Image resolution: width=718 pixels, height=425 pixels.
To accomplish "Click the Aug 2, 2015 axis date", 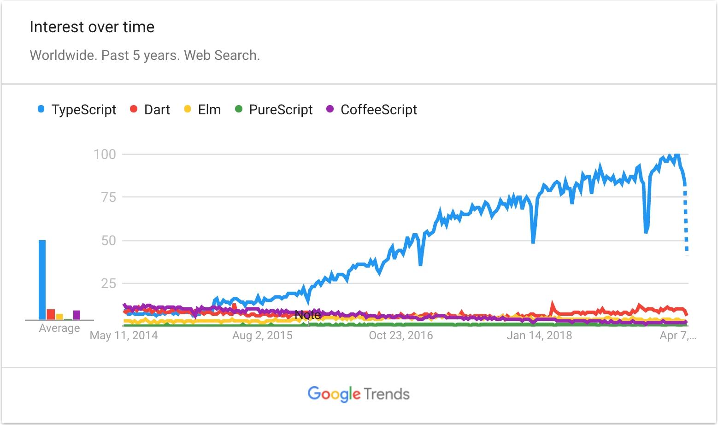I will pyautogui.click(x=262, y=336).
